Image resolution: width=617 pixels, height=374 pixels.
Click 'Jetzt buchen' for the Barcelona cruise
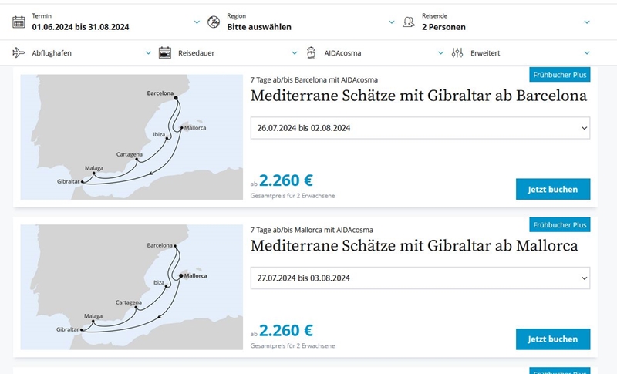[552, 189]
